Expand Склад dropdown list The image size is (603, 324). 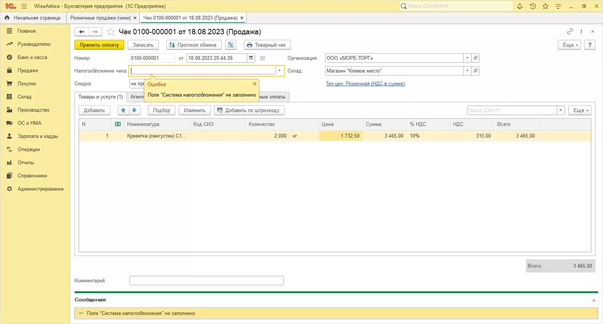(467, 71)
